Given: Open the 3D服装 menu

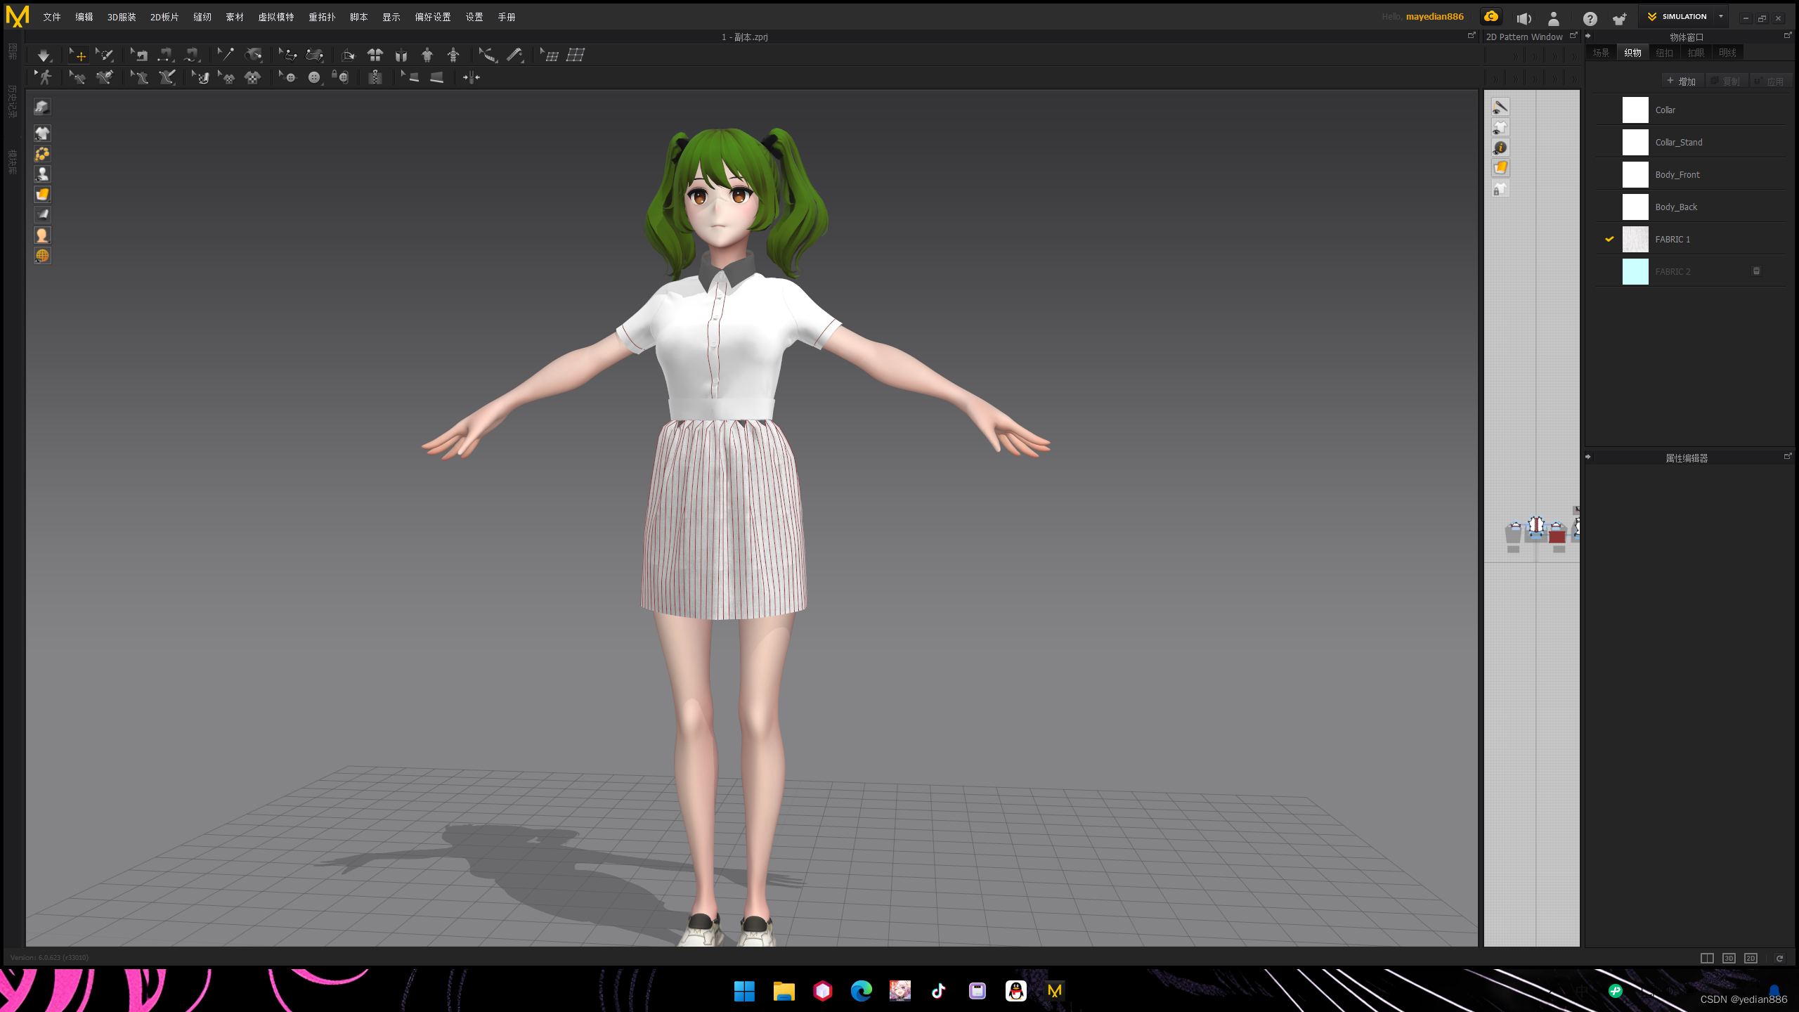Looking at the screenshot, I should [122, 17].
